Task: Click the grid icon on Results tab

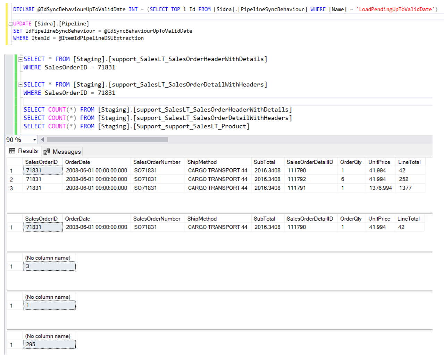Action: click(12, 151)
